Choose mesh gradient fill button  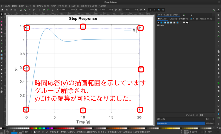pyautogui.click(x=171, y=23)
